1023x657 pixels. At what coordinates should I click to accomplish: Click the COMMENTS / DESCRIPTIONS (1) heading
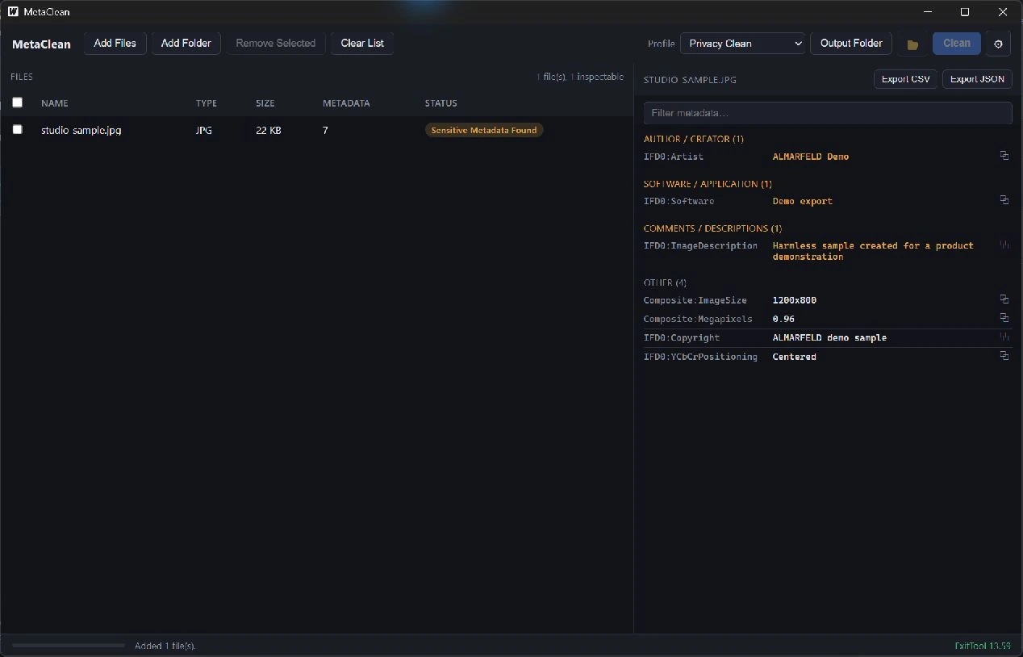[x=712, y=228]
